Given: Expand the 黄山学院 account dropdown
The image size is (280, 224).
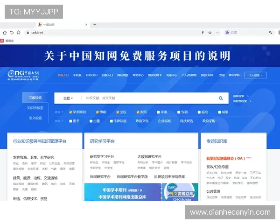Looking at the screenshot, I should (x=235, y=75).
